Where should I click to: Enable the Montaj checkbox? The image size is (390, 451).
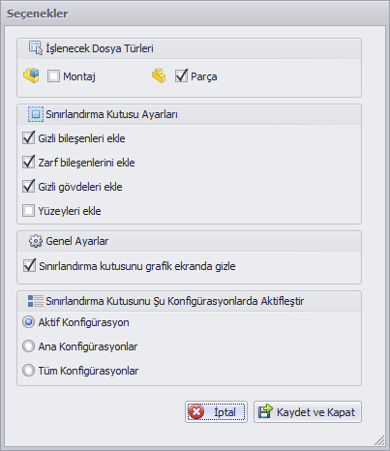(x=53, y=76)
